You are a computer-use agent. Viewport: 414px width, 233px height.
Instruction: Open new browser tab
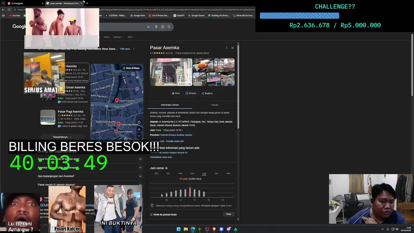click(87, 3)
